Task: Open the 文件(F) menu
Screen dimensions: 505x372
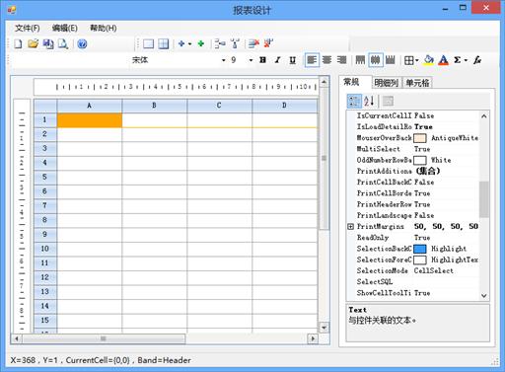Action: 28,28
